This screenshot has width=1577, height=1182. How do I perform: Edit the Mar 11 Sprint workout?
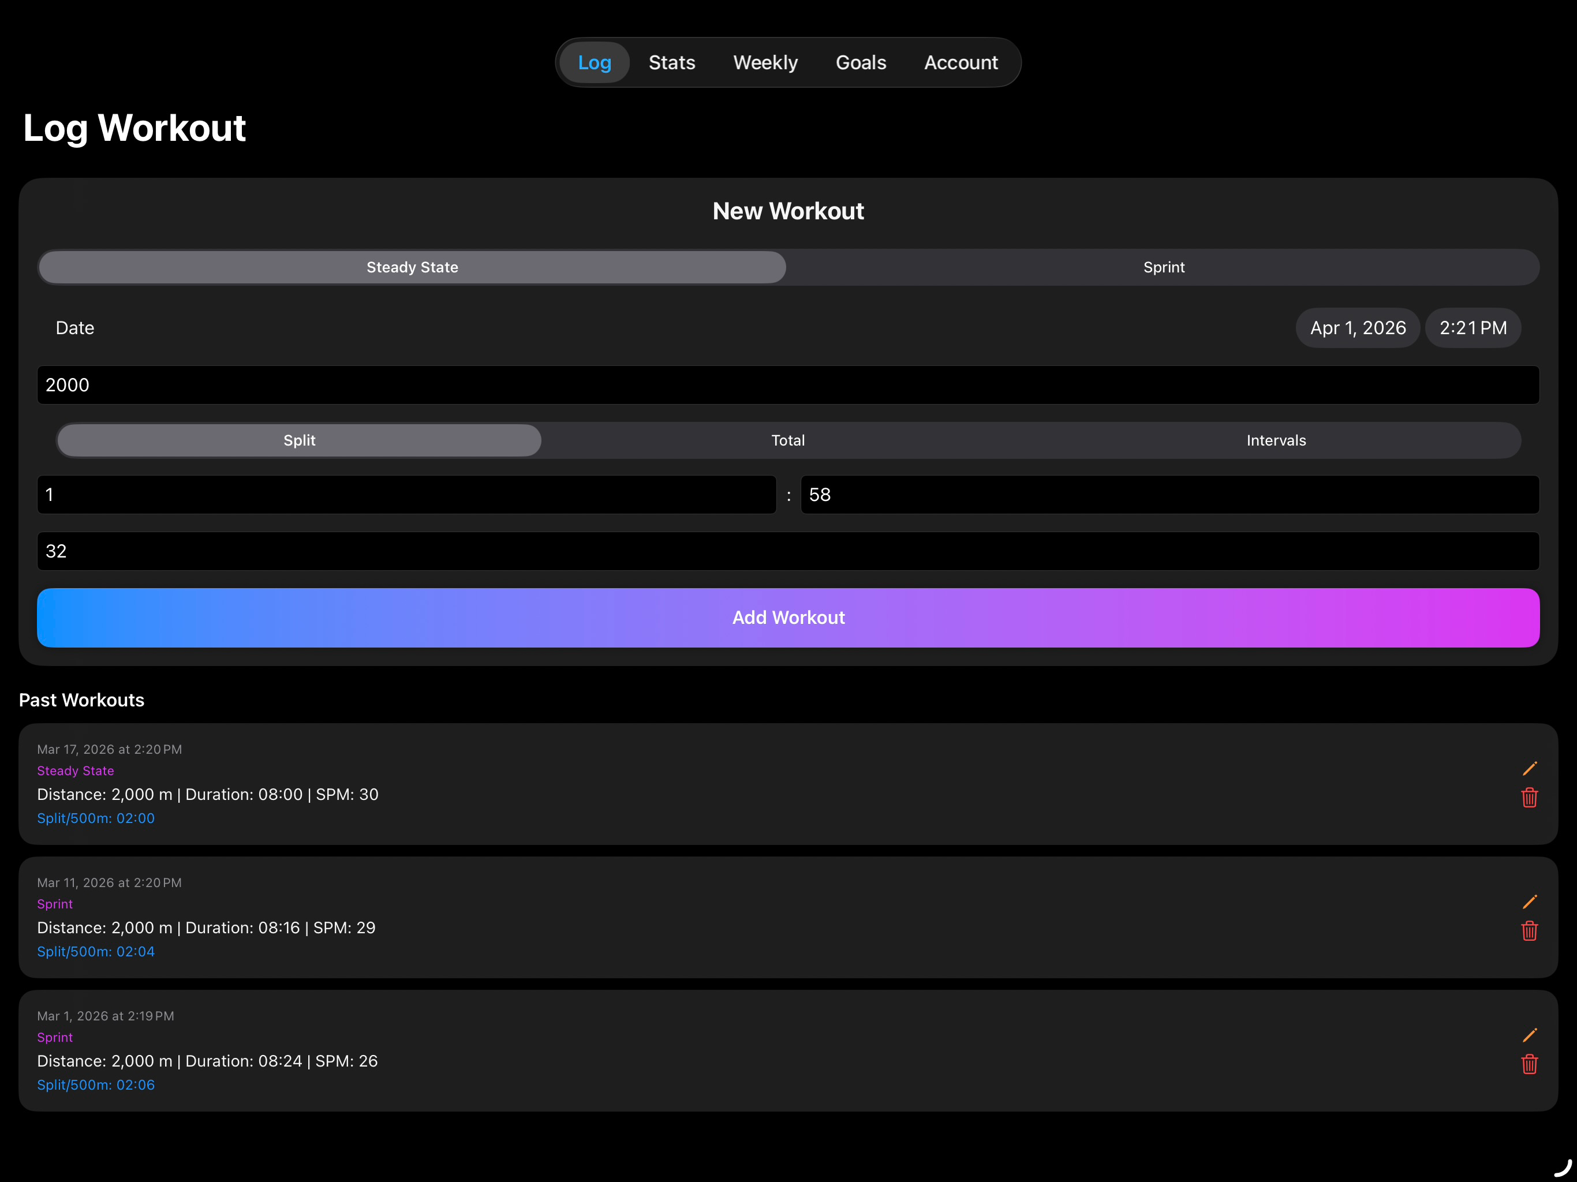tap(1529, 902)
